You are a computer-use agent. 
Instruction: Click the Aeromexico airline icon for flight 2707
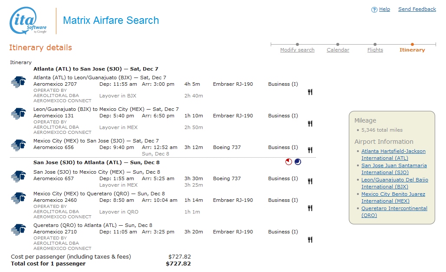point(18,81)
